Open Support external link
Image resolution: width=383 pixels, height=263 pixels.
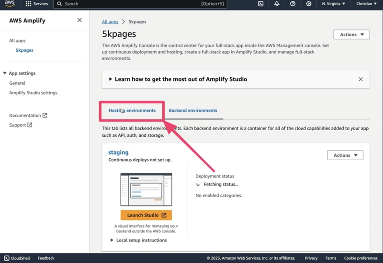pos(21,125)
